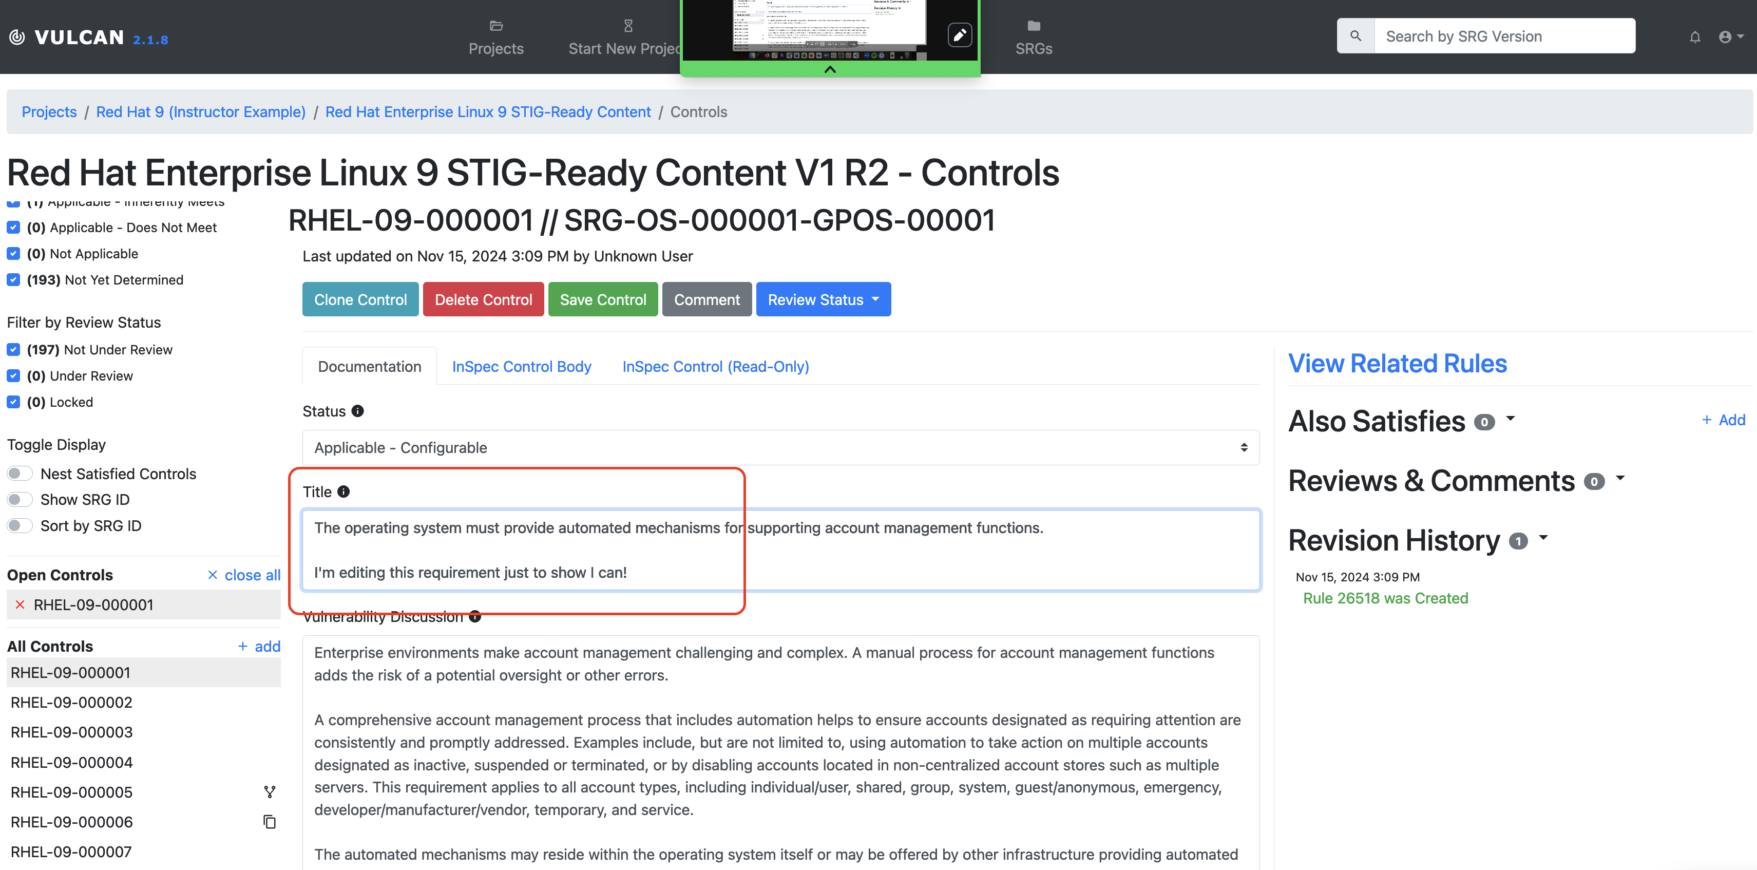Click the Title info icon
The width and height of the screenshot is (1757, 870).
click(344, 491)
